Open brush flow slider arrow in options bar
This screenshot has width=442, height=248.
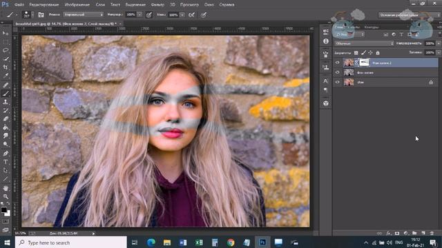(x=182, y=14)
